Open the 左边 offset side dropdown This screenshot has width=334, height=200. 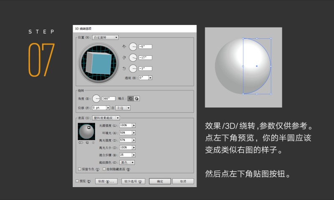pyautogui.click(x=123, y=108)
